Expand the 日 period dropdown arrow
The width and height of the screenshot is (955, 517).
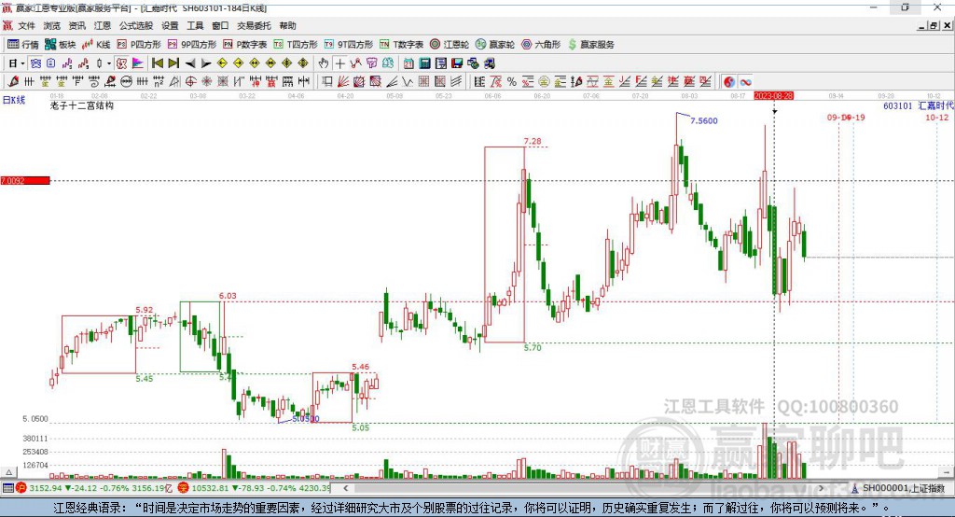pyautogui.click(x=22, y=63)
